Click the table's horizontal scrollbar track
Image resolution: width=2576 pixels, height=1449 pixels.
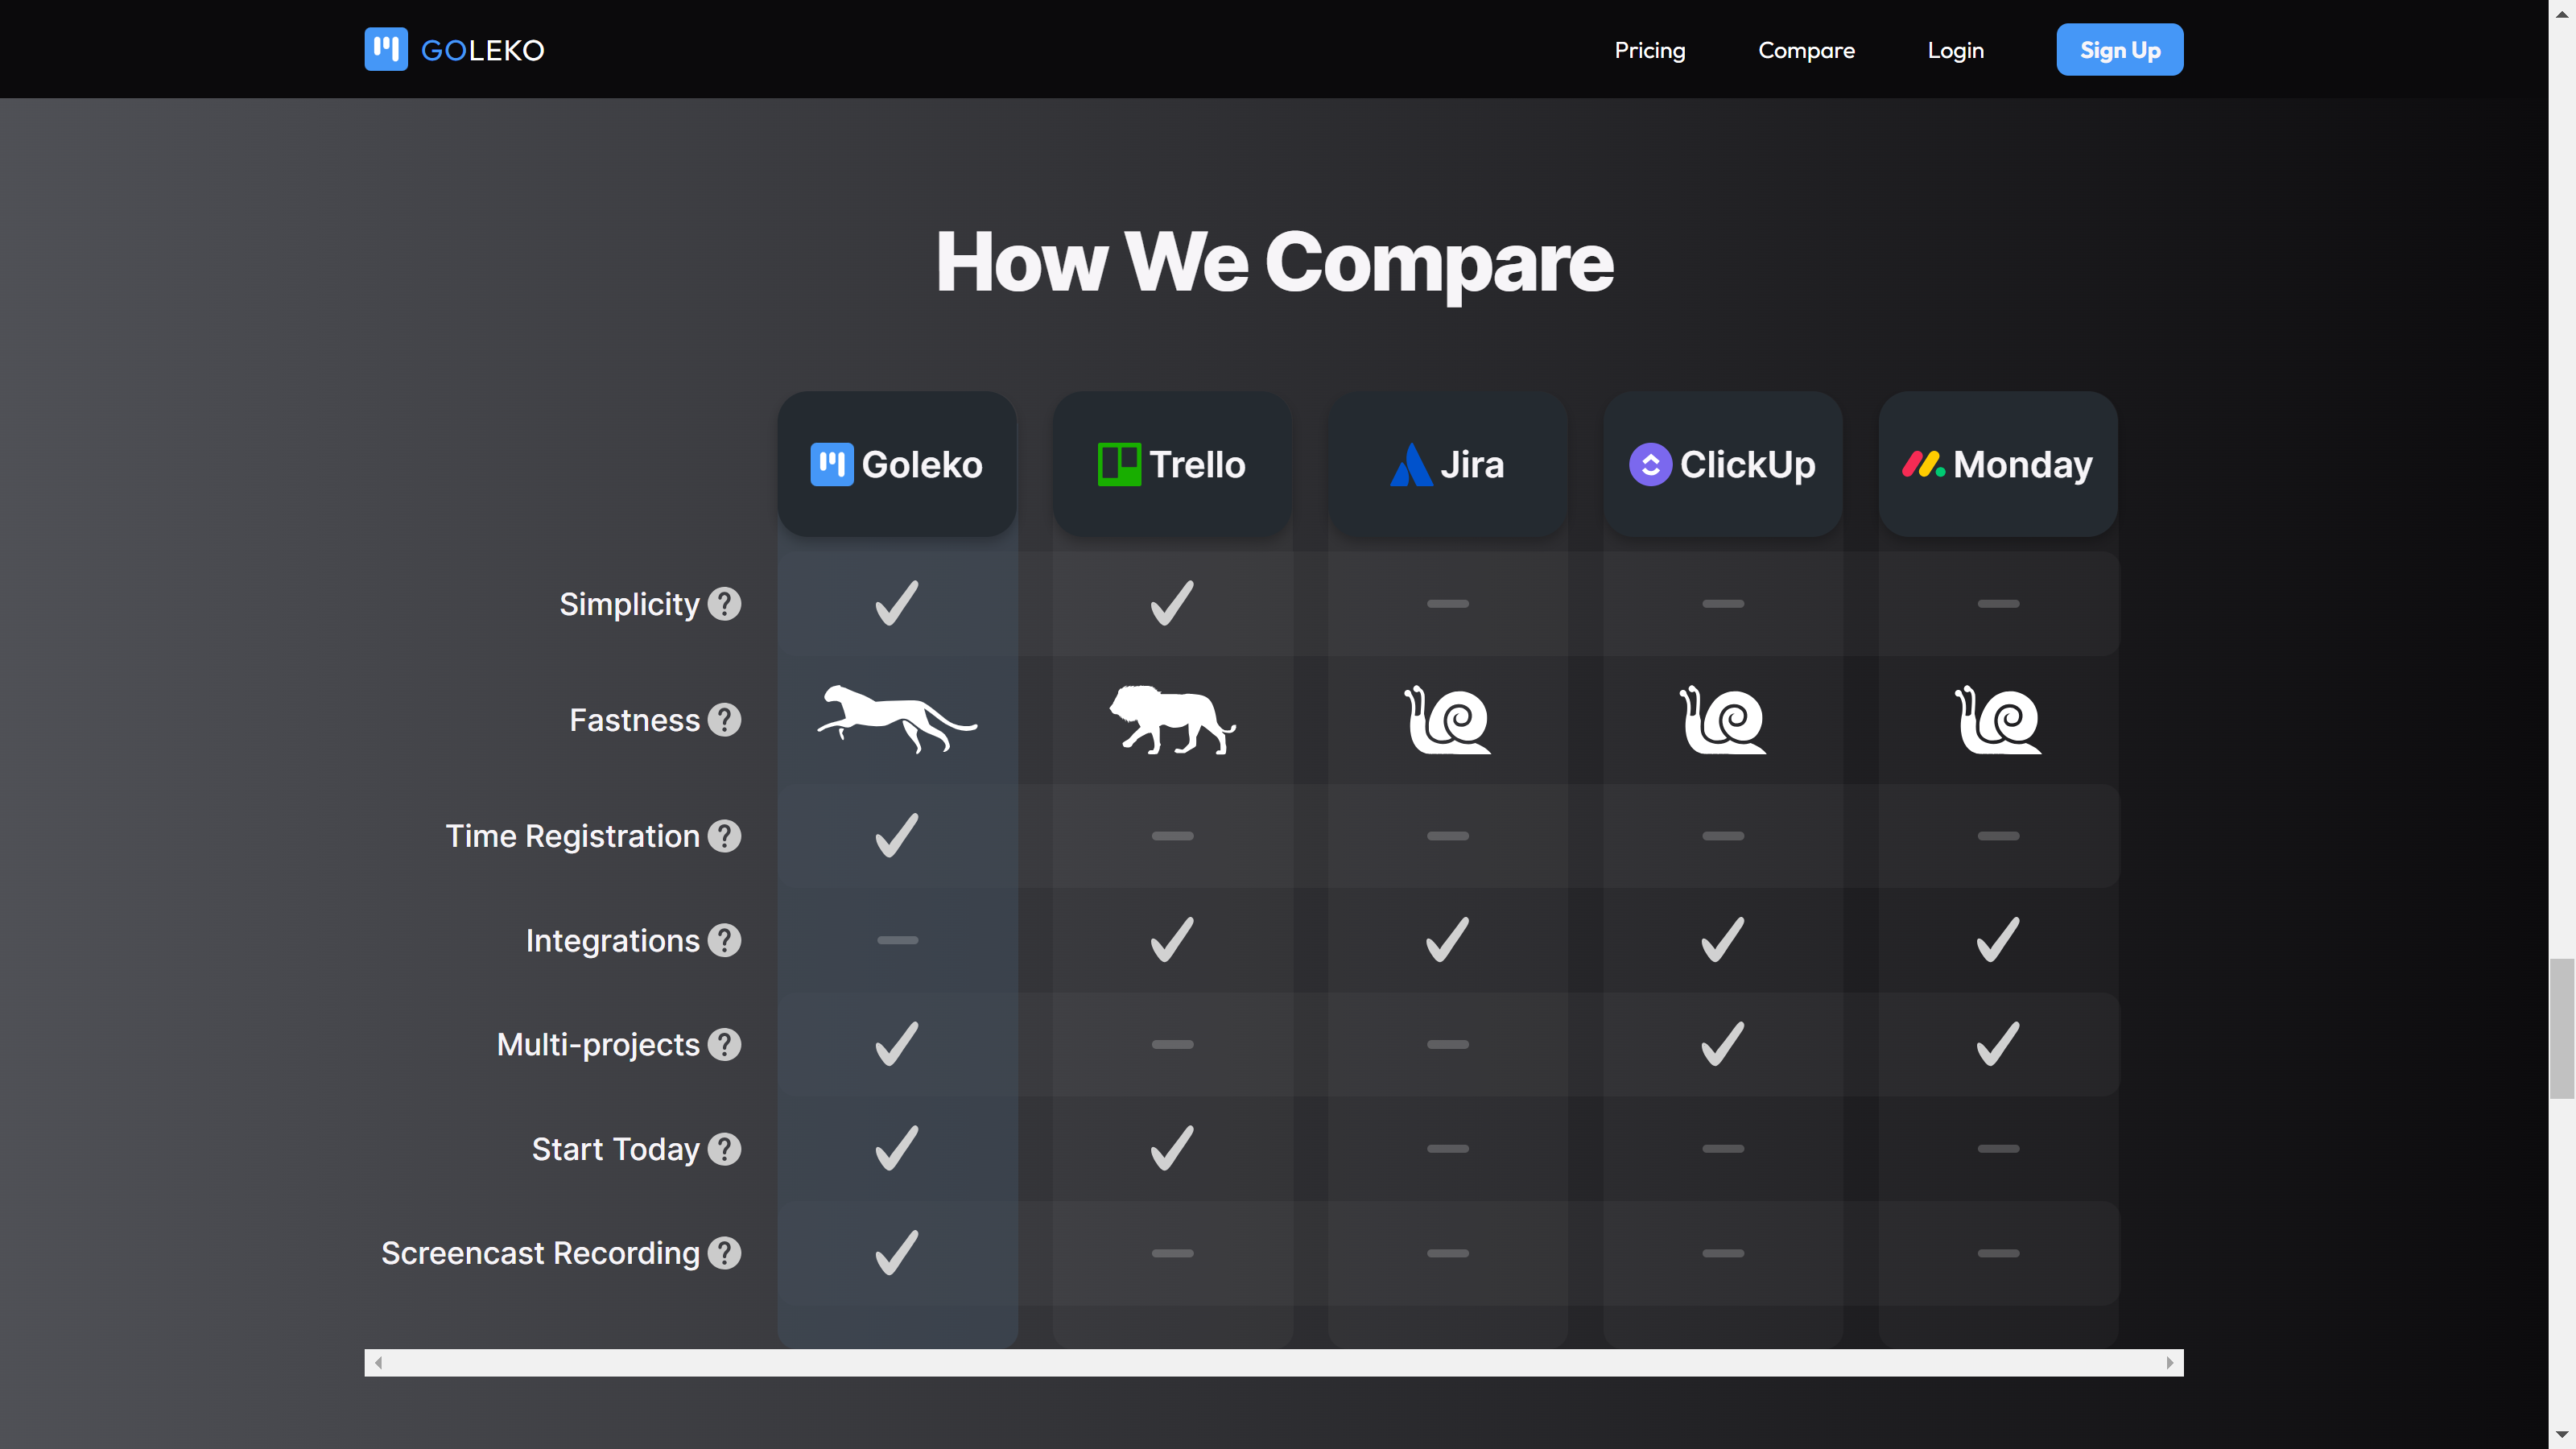click(1273, 1362)
